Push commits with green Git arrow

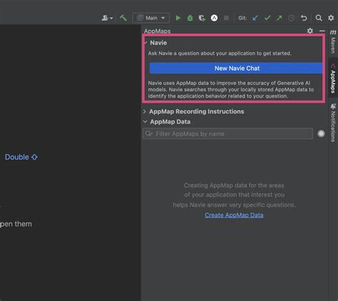280,18
